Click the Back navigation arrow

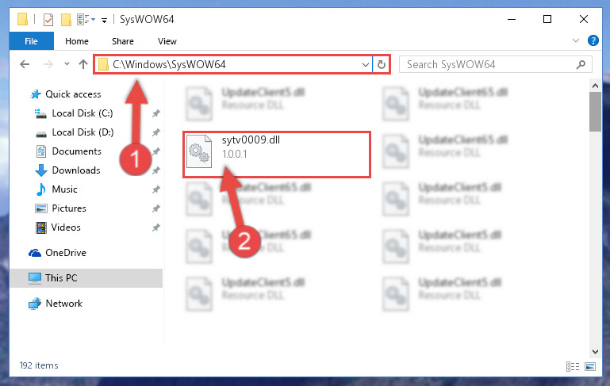tap(25, 64)
